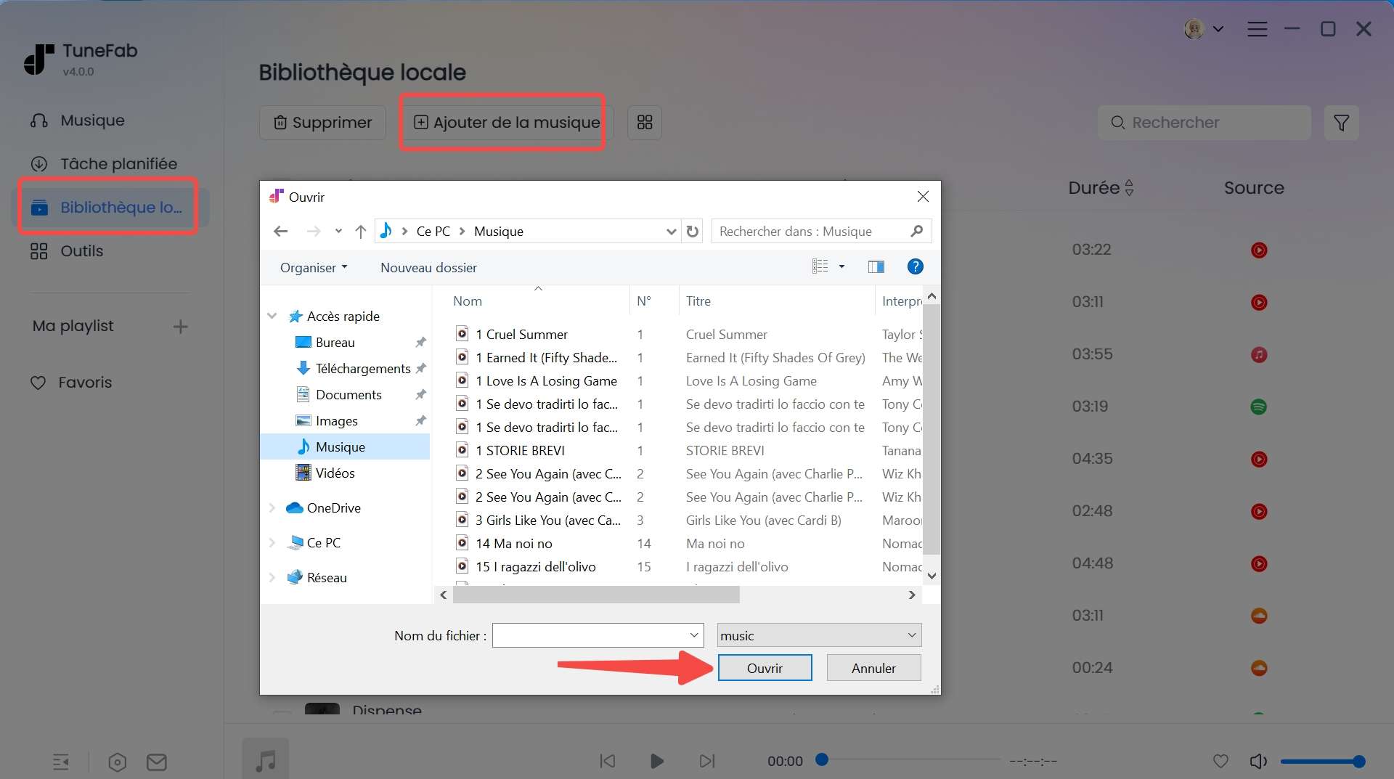Open the help question mark icon
The image size is (1394, 779).
tap(915, 266)
